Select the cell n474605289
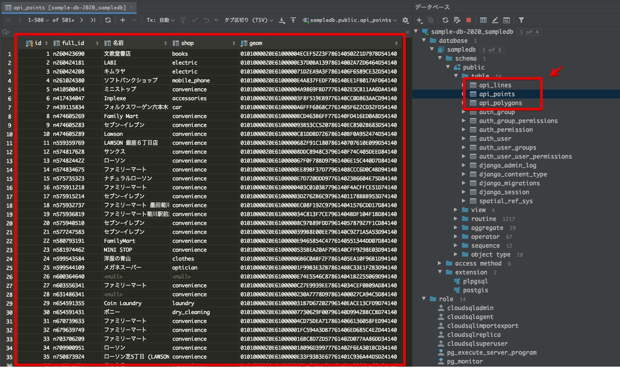Screen dimensions: 620x368 coord(76,134)
